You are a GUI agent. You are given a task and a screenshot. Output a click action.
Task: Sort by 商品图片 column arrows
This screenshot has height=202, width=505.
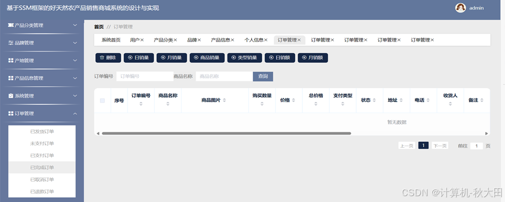point(224,100)
